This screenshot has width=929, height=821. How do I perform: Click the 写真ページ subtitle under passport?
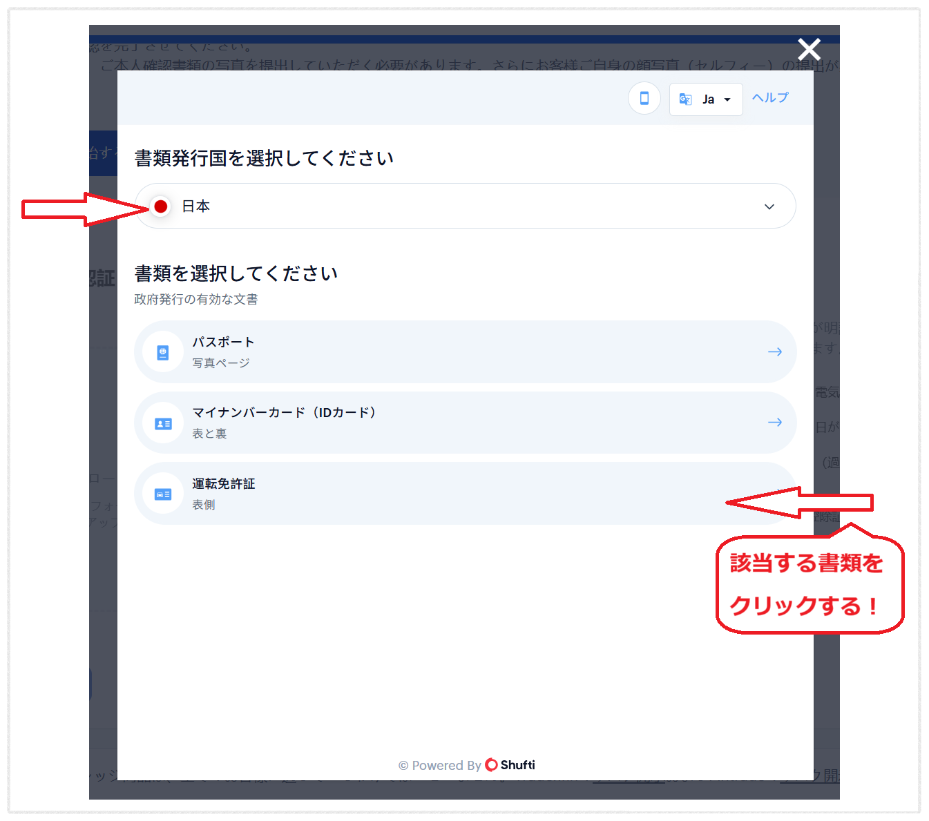tap(221, 363)
